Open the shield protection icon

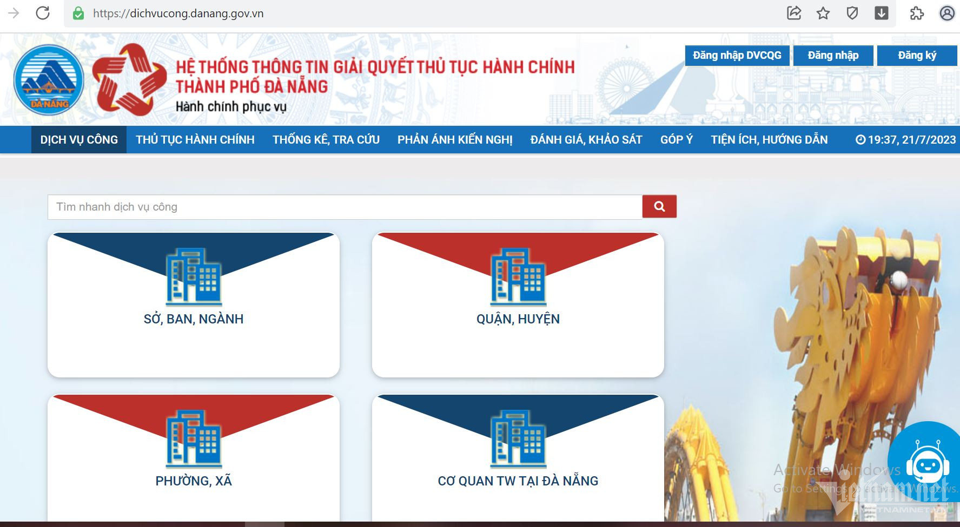pyautogui.click(x=852, y=13)
